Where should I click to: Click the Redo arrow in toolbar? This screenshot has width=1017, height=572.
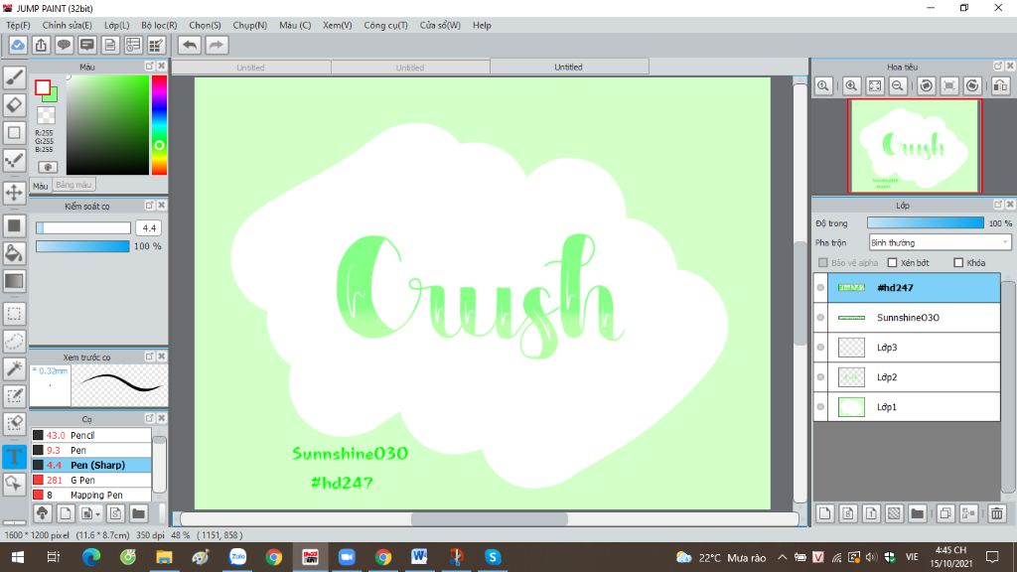217,45
